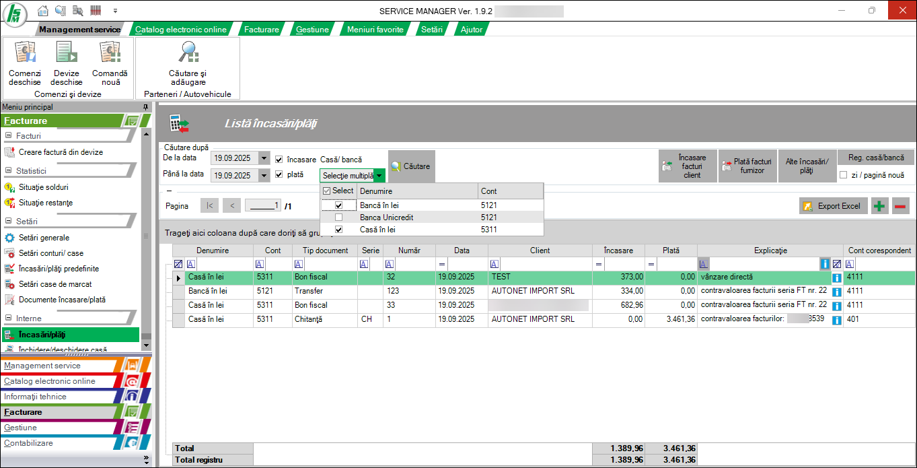Uncheck the Bancă în lei checkbox
The image size is (917, 468).
click(x=338, y=205)
